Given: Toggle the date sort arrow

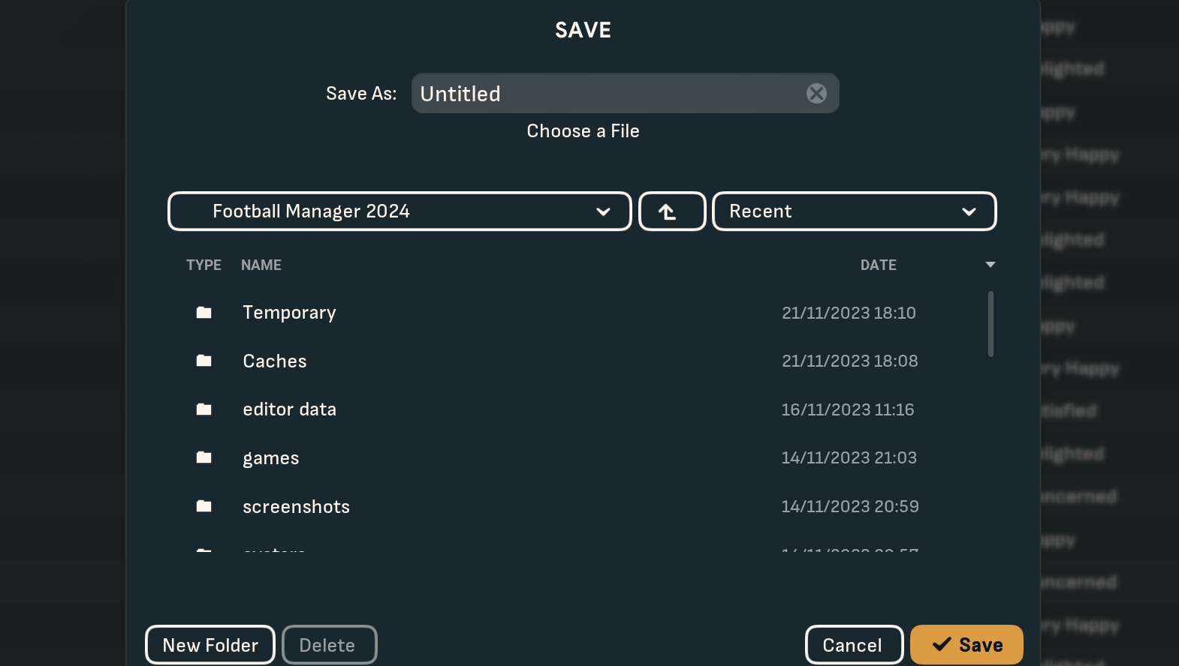Looking at the screenshot, I should (x=991, y=265).
